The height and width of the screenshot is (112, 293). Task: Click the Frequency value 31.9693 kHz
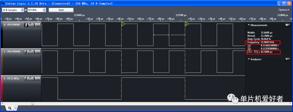pyautogui.click(x=267, y=42)
